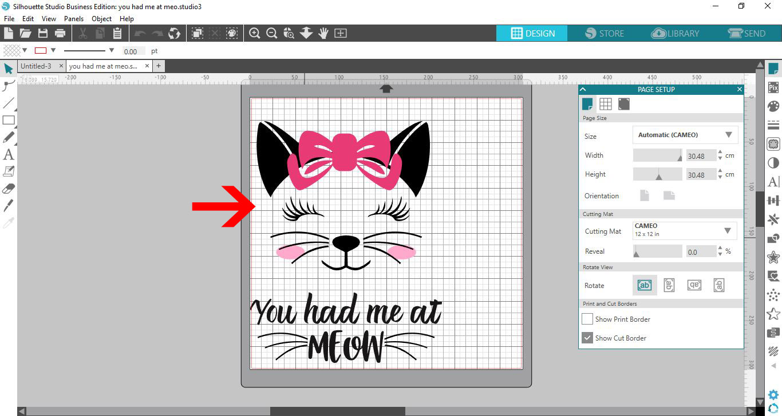Select the fourth rotate view option
782x416 pixels.
[719, 285]
